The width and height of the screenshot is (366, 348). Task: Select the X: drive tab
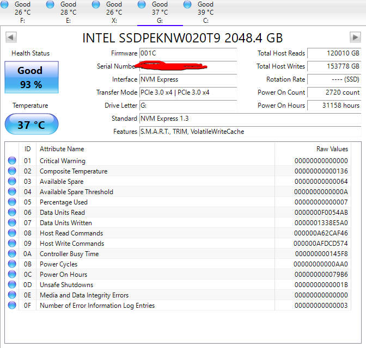(x=114, y=13)
